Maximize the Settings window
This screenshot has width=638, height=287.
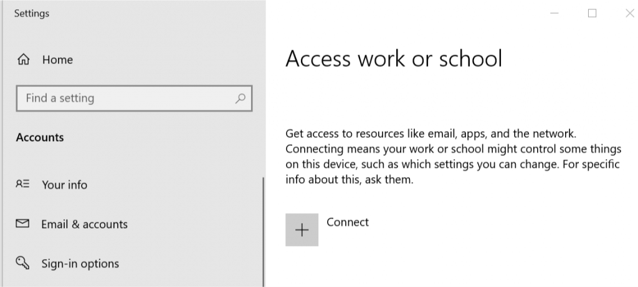point(592,13)
